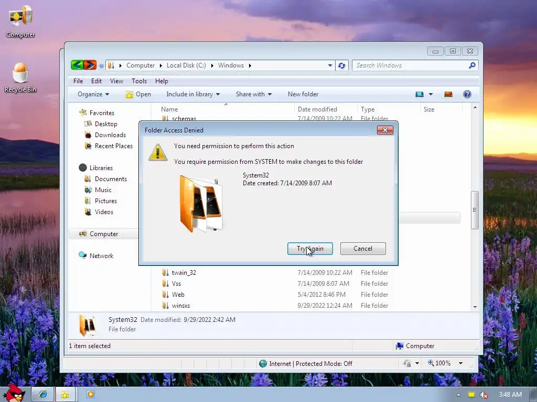The height and width of the screenshot is (402, 537).
Task: Click the muted volume tray icon
Action: coord(484,395)
